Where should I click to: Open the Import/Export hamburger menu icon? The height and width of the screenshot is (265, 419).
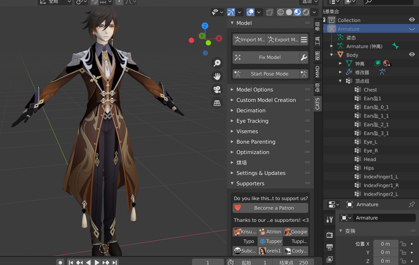[304, 40]
